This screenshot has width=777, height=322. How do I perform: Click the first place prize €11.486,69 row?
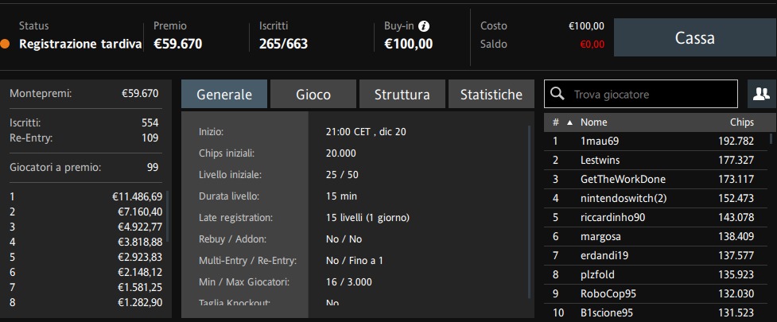click(x=86, y=196)
